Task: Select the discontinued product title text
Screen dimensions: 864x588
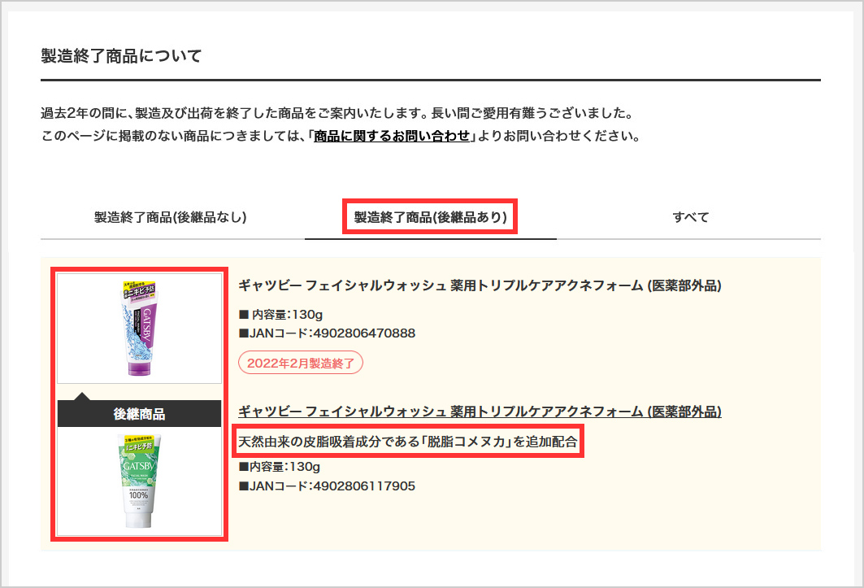Action: tap(480, 285)
